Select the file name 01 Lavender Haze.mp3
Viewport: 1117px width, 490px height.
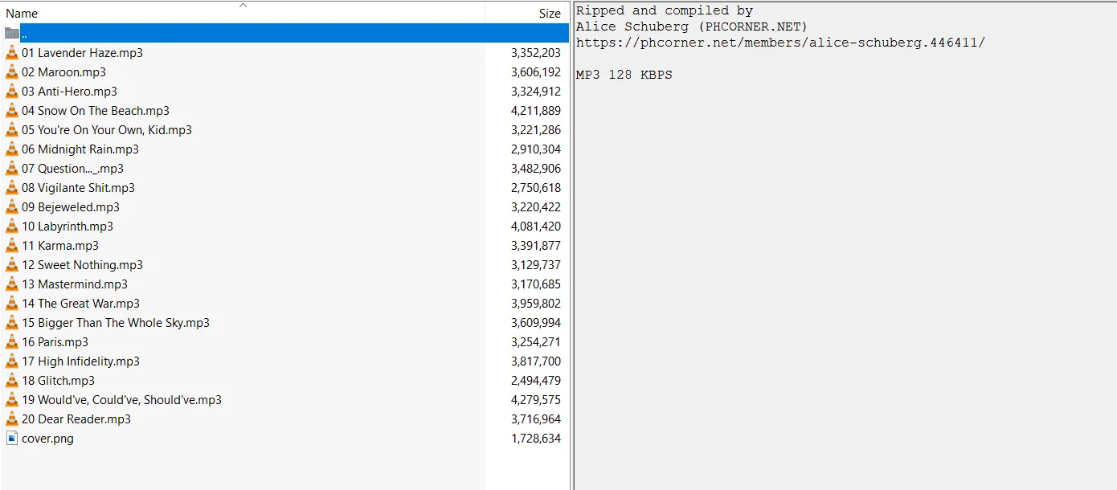pos(82,53)
